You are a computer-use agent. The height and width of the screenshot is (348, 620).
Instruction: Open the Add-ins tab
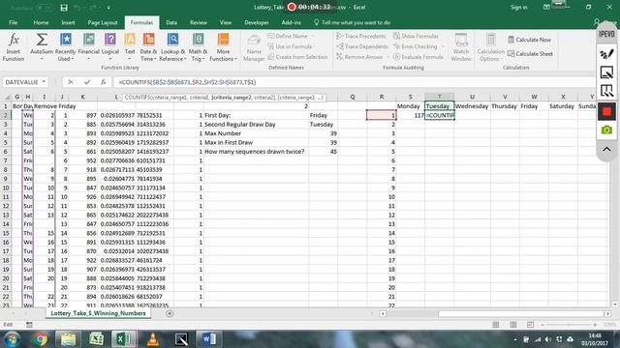click(291, 22)
